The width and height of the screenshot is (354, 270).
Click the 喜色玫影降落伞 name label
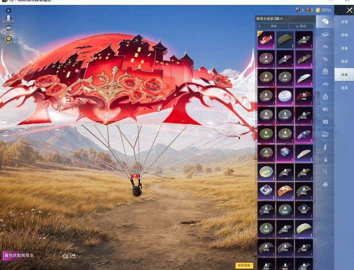(19, 255)
